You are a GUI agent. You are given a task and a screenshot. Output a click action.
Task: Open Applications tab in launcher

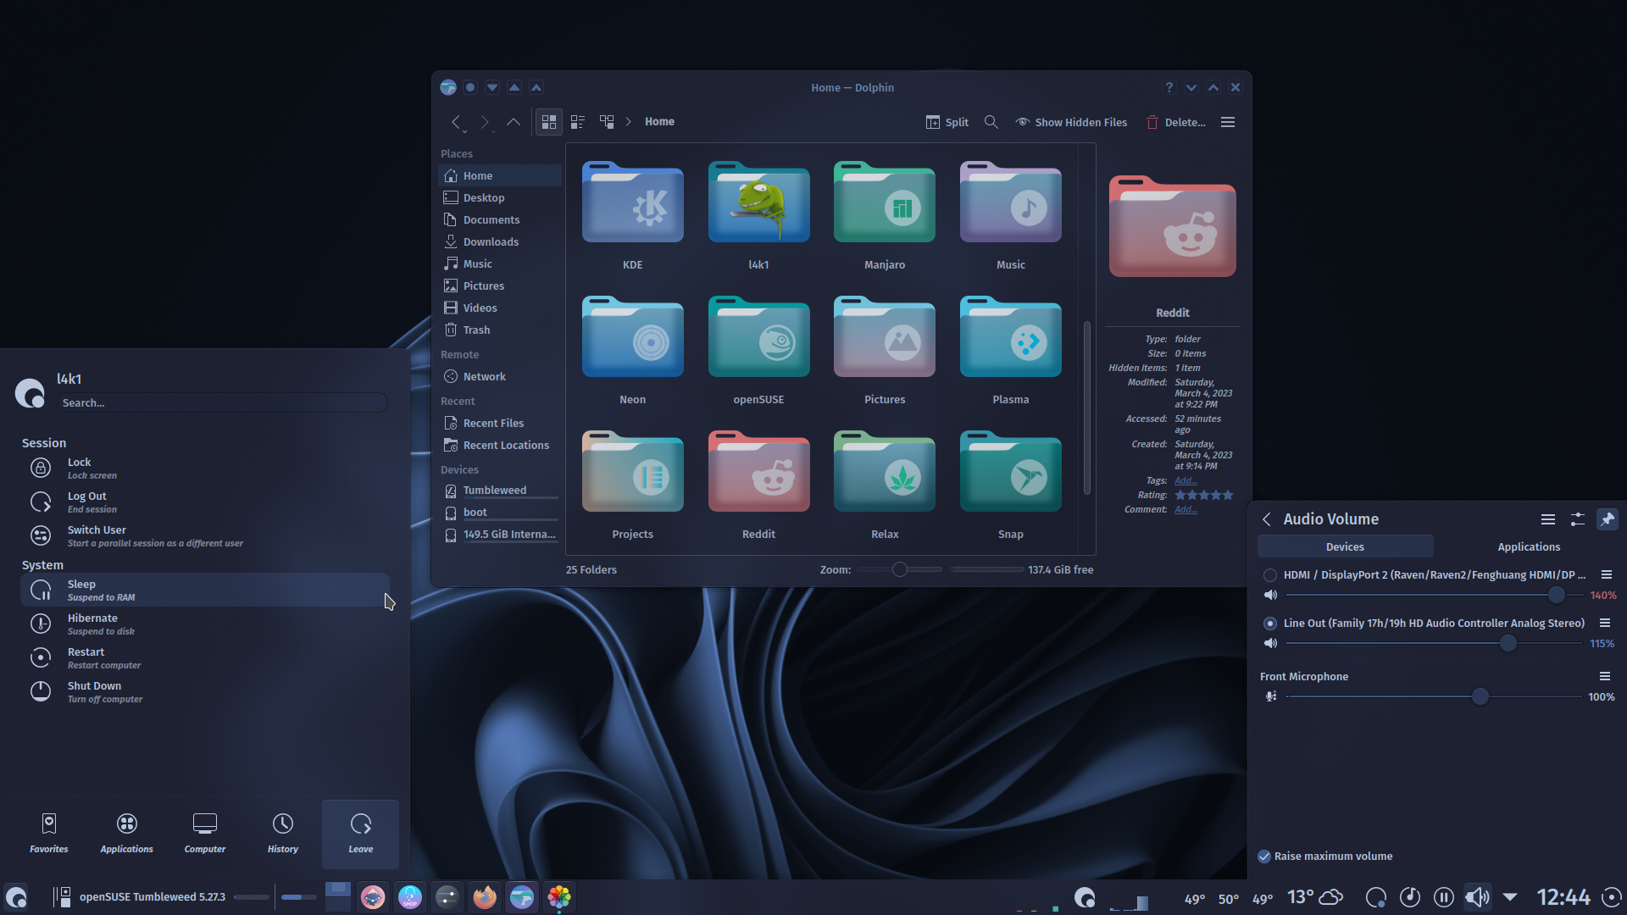point(127,834)
